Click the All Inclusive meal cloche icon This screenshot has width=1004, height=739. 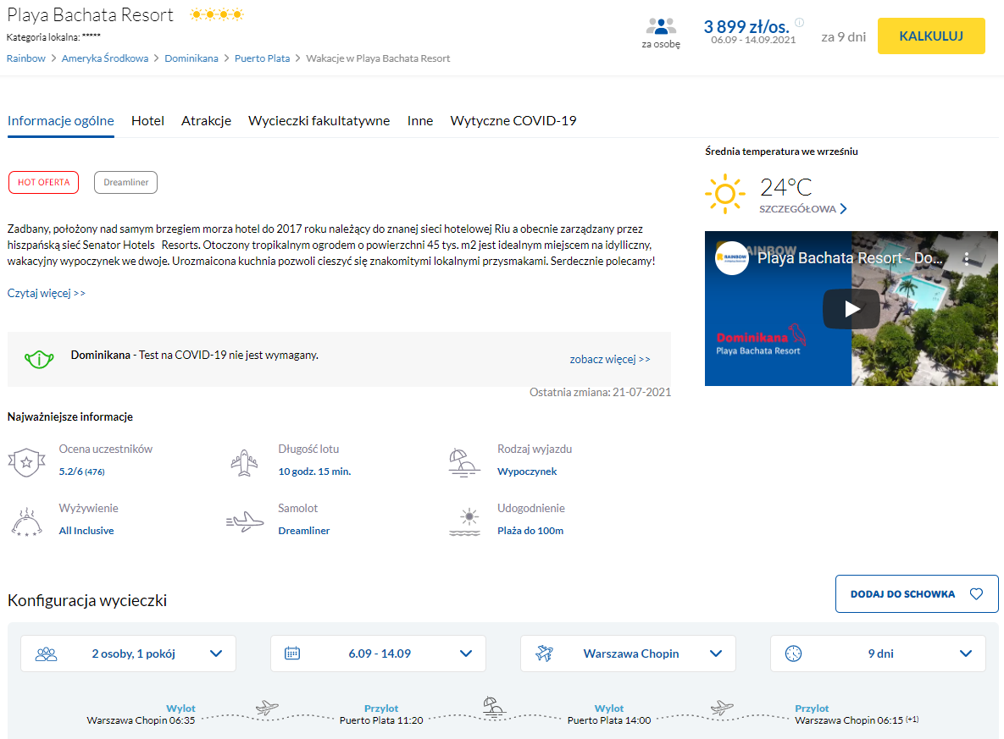[26, 521]
